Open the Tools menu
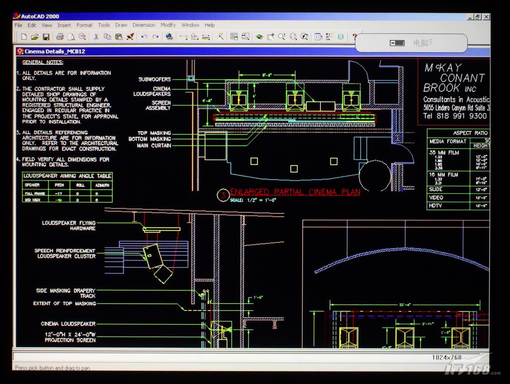Image resolution: width=510 pixels, height=384 pixels. (104, 26)
